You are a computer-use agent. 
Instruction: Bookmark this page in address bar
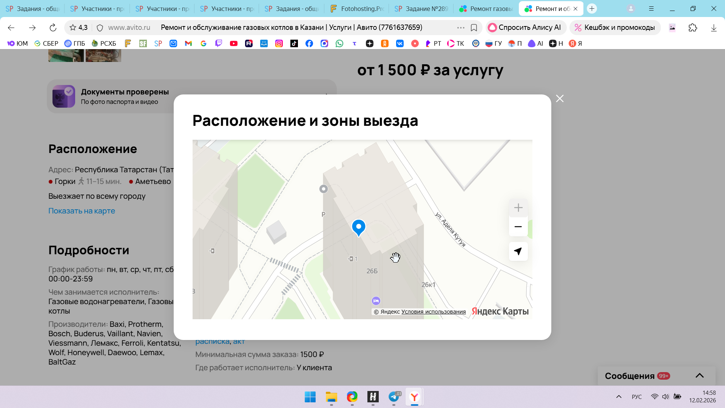474,28
